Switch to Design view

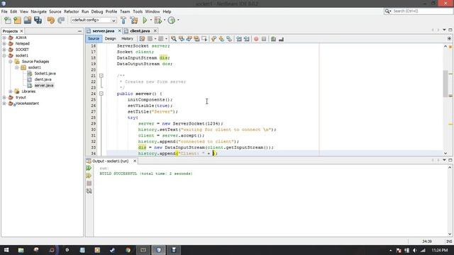(111, 39)
